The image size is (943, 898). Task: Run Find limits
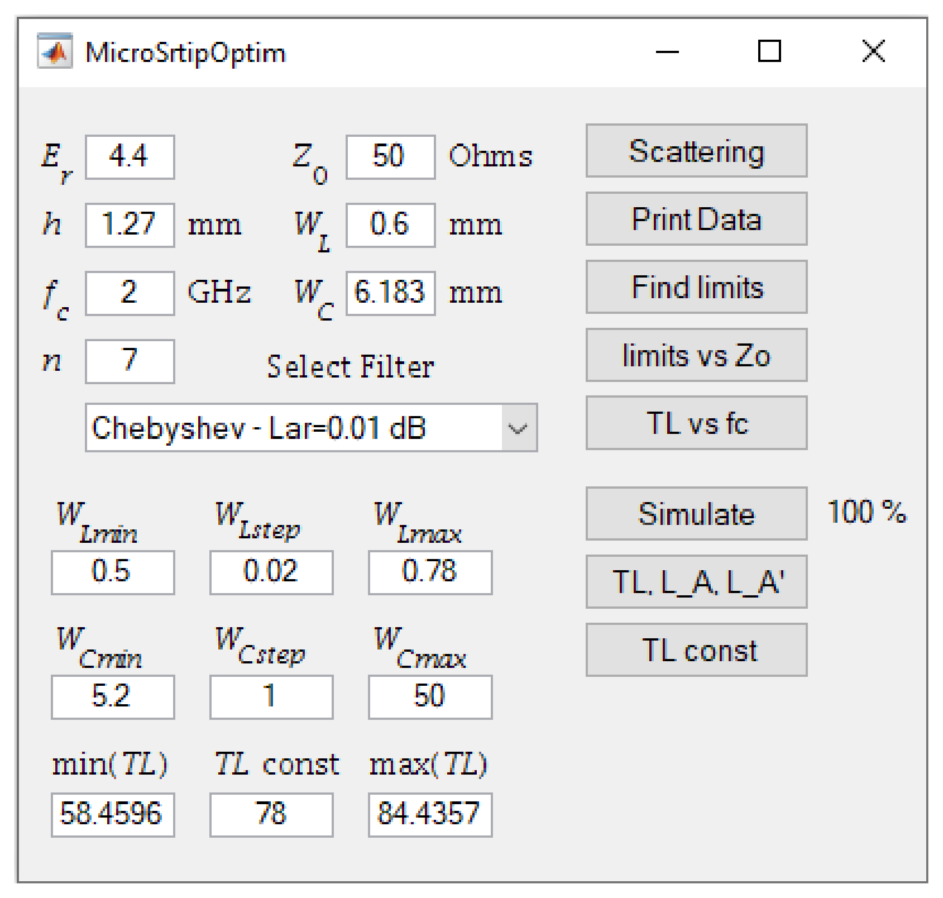[696, 287]
